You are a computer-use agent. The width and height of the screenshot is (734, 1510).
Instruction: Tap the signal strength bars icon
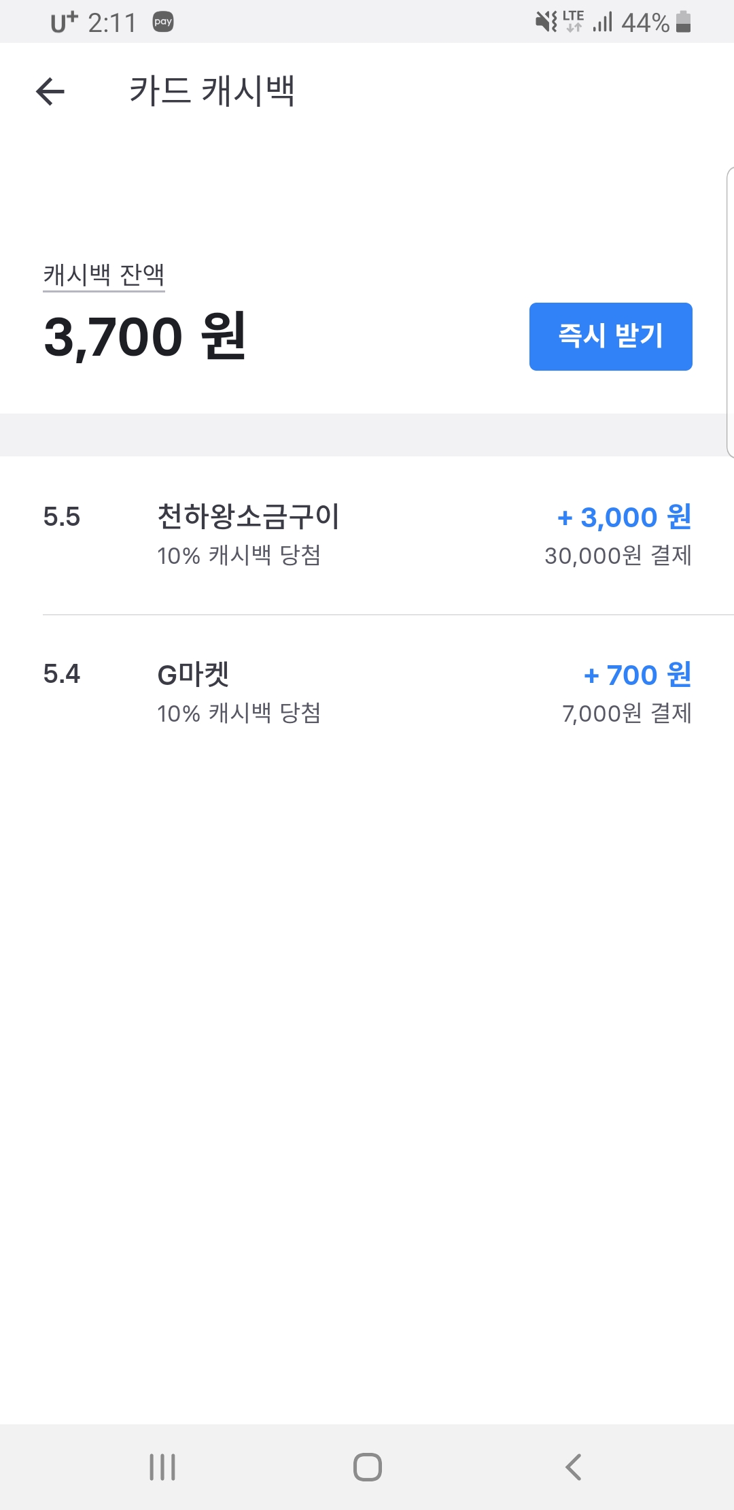(603, 22)
